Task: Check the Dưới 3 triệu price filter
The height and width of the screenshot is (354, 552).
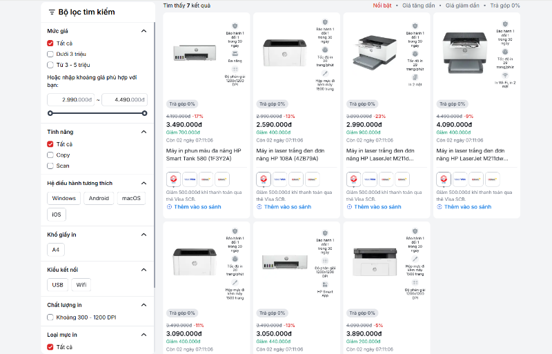Action: [x=50, y=54]
